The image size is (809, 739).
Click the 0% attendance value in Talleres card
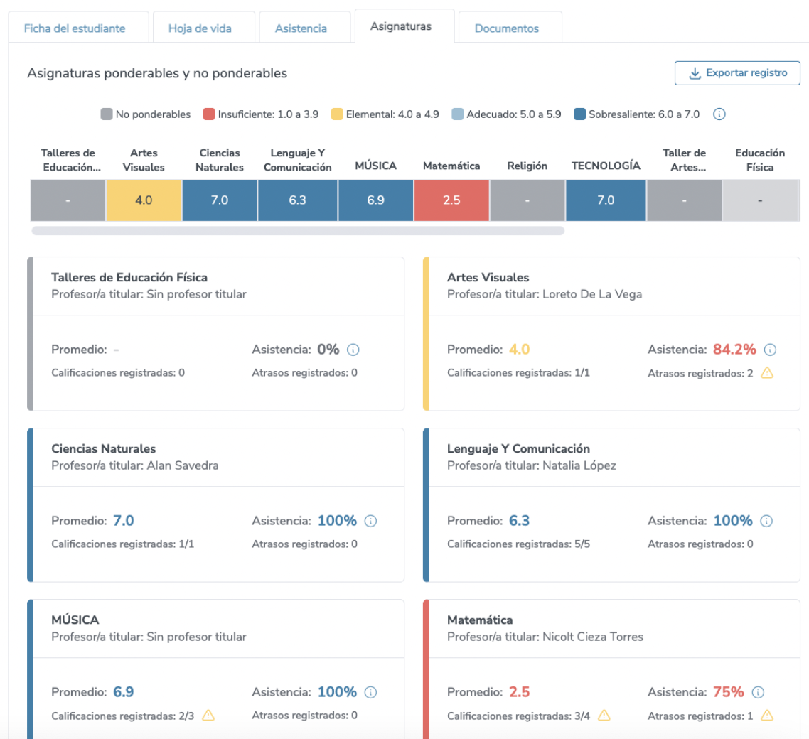tap(328, 350)
